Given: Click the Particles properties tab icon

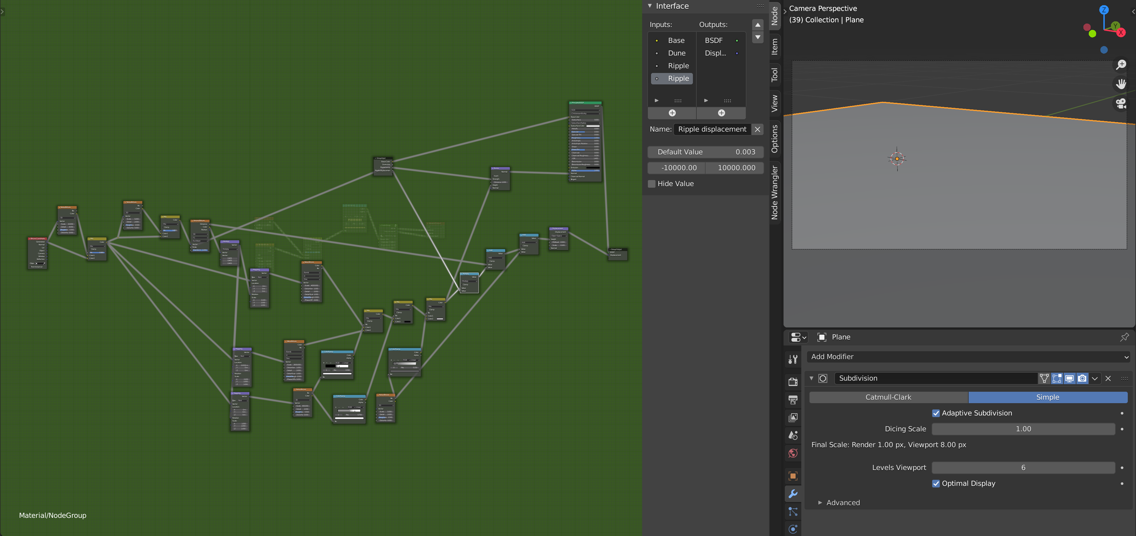Looking at the screenshot, I should 793,512.
